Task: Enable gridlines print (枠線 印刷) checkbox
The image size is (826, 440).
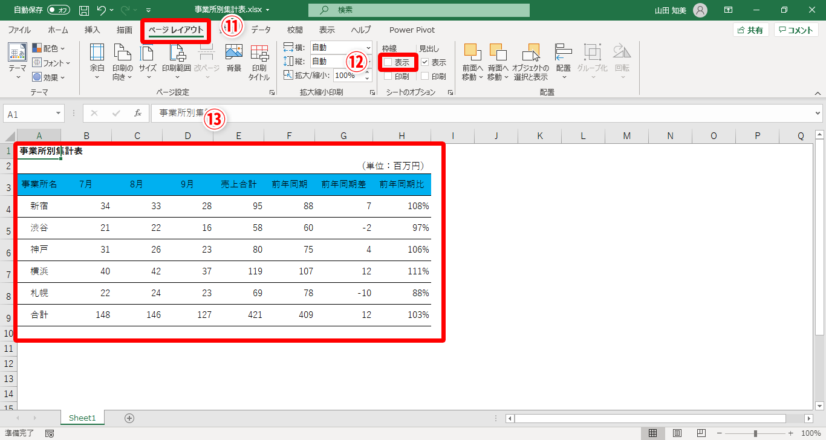Action: pyautogui.click(x=388, y=76)
